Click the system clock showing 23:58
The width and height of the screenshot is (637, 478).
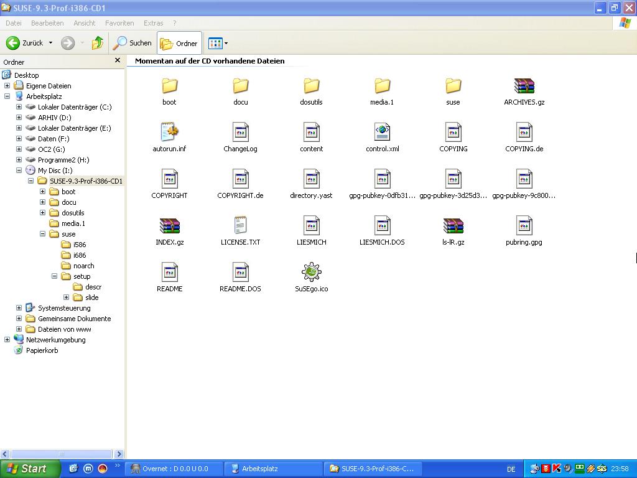pos(620,469)
